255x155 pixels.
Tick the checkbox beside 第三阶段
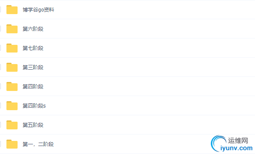click(0, 67)
